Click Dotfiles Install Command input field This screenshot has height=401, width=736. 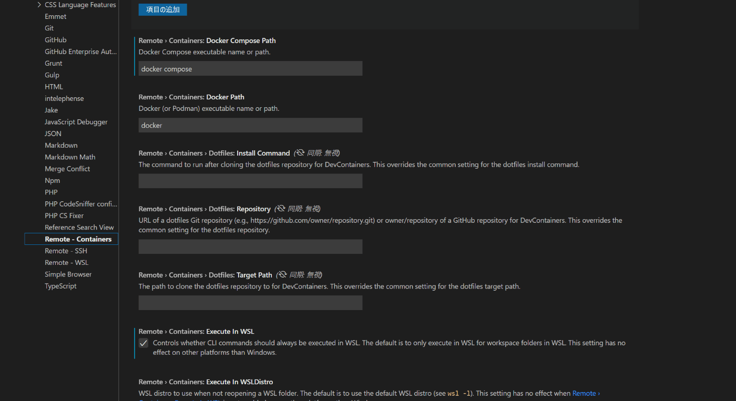pos(250,181)
